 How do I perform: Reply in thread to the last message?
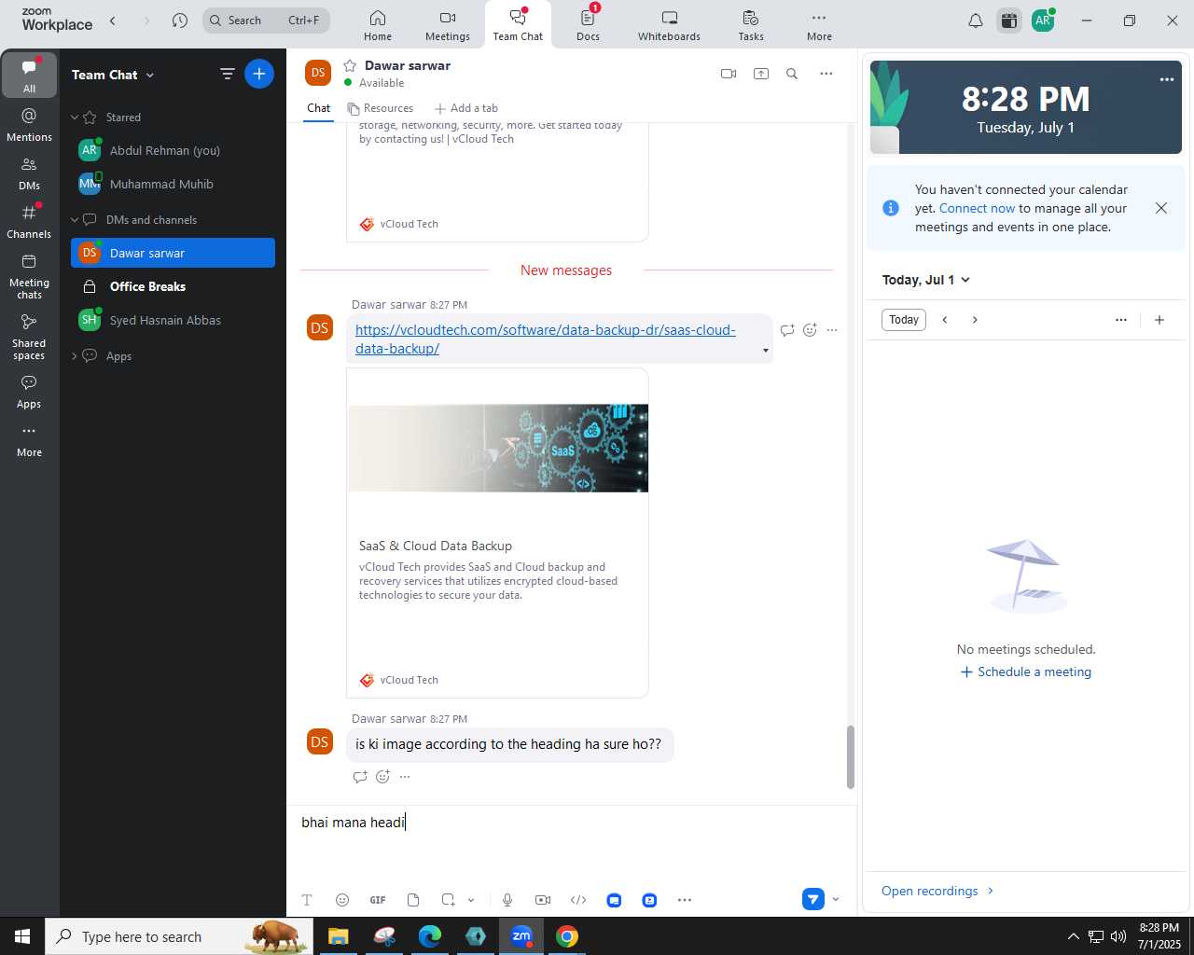pyautogui.click(x=360, y=777)
